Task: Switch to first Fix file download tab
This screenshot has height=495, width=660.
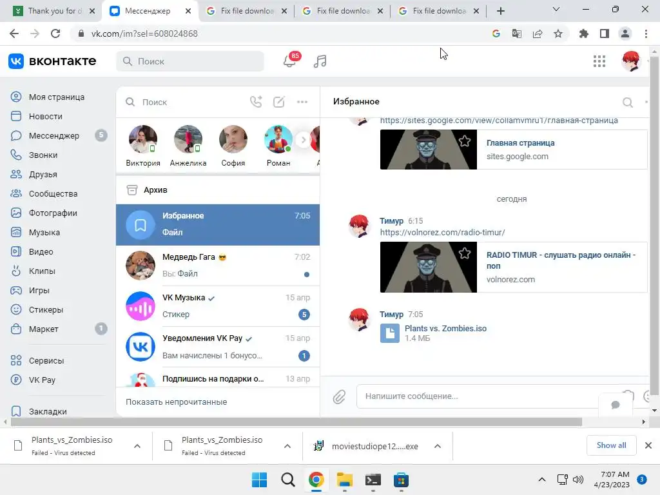Action: click(247, 11)
